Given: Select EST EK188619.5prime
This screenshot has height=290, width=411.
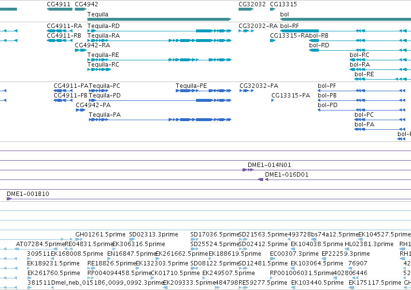Looking at the screenshot, I should (235, 254).
